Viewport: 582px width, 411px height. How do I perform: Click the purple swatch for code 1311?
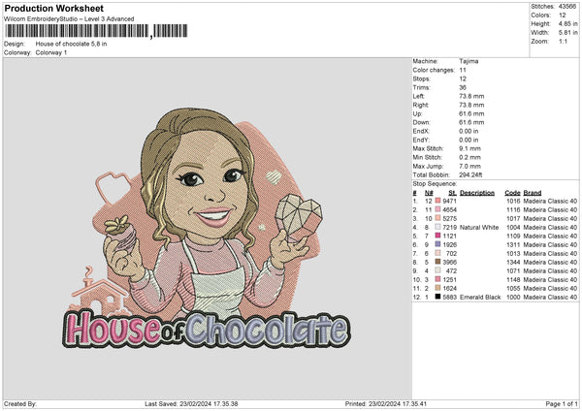(438, 244)
